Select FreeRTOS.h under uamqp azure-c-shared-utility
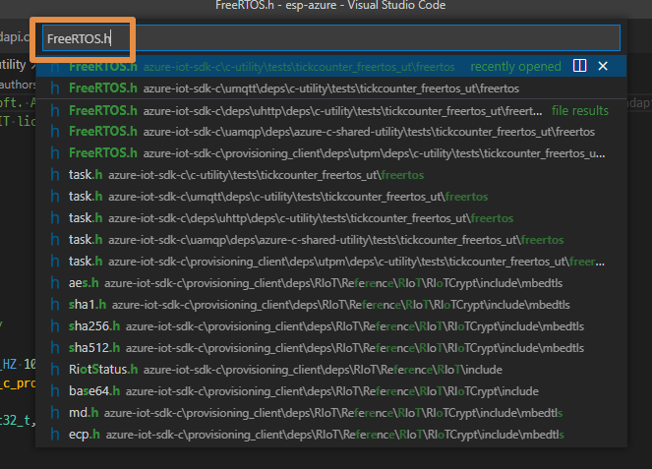 tap(331, 132)
